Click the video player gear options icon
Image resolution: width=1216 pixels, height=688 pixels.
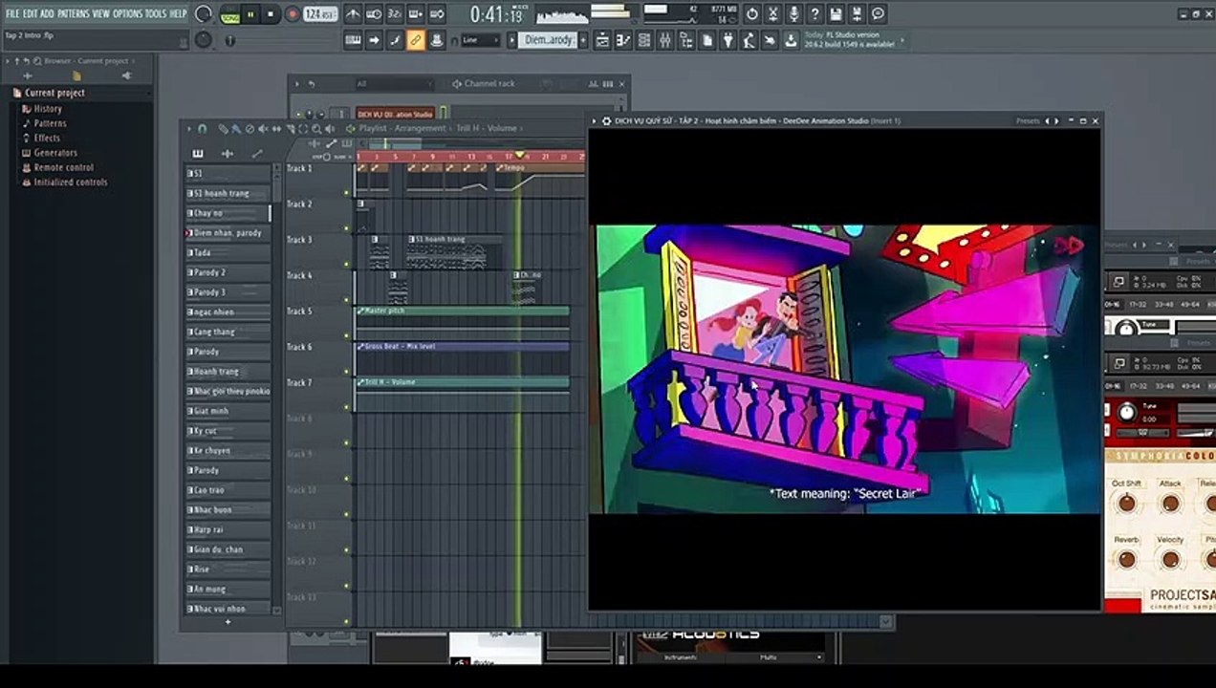coord(606,120)
